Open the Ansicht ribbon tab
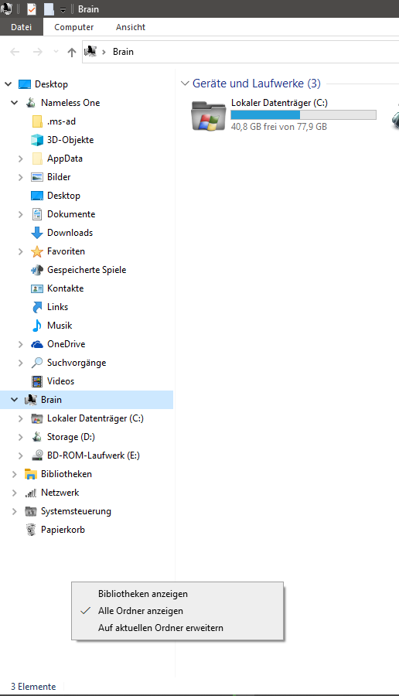399x696 pixels. coord(131,27)
